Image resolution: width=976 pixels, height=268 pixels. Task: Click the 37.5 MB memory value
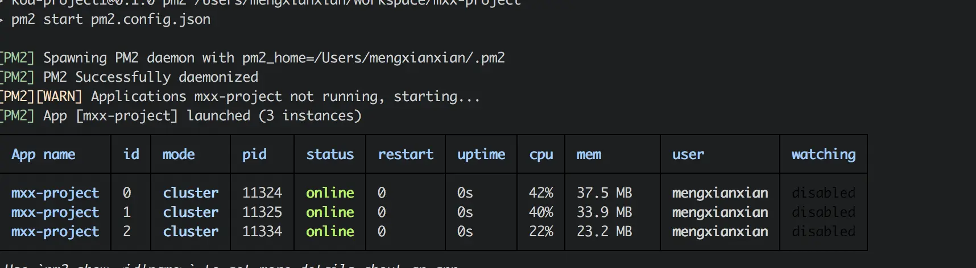coord(604,193)
